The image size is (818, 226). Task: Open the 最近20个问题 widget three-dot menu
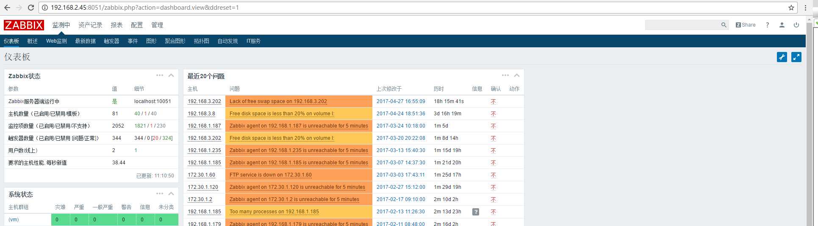coord(505,75)
